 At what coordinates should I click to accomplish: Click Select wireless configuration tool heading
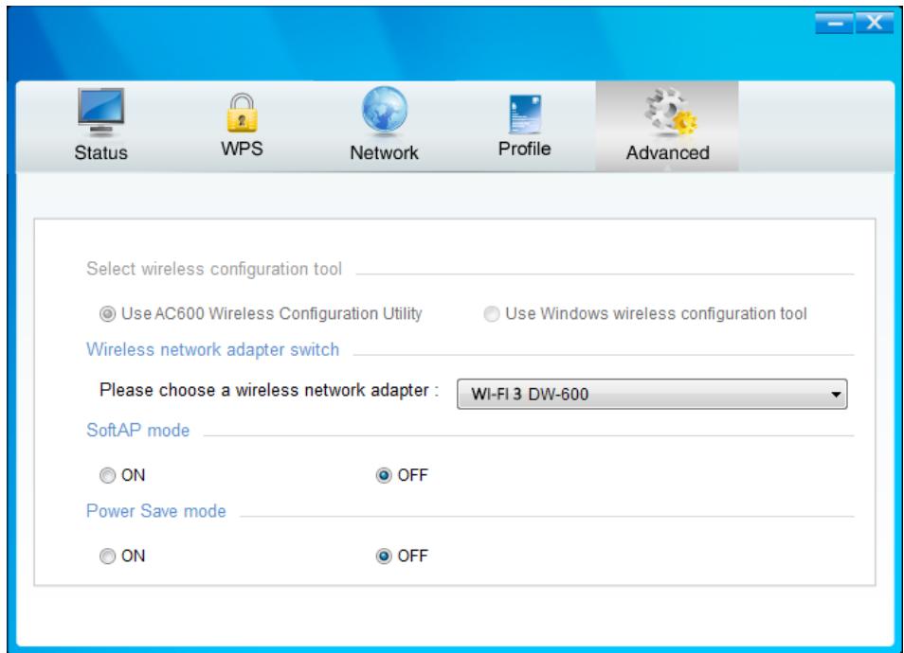pos(214,269)
